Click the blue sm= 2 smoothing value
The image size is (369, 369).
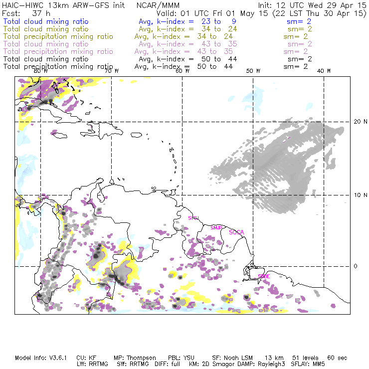point(299,21)
